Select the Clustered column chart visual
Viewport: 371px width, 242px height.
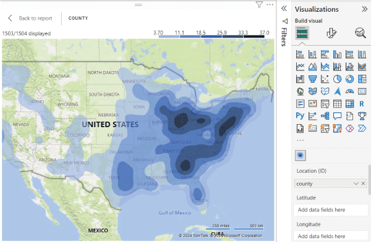click(338, 54)
